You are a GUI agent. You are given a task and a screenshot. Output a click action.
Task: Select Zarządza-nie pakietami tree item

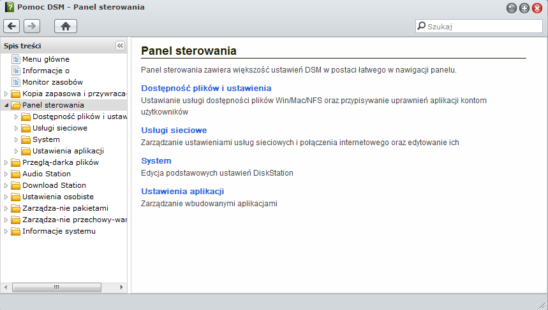pos(65,208)
